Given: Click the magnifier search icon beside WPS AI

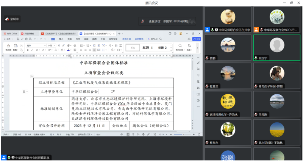Looking at the screenshot, I should click(161, 39).
